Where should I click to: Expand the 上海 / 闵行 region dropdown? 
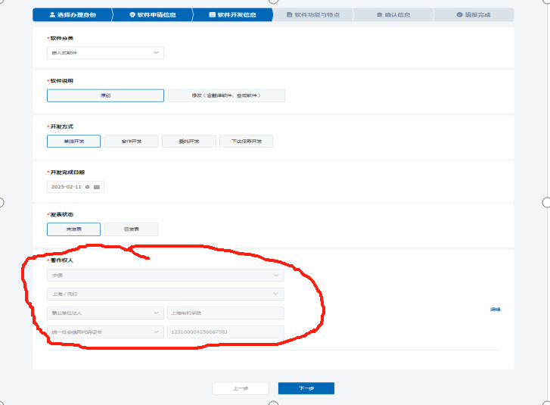coord(165,294)
